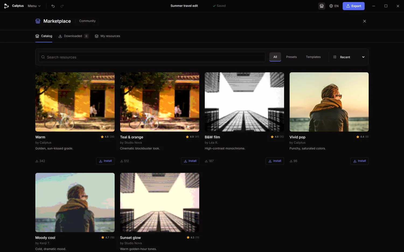Redo the last action
Image resolution: width=404 pixels, height=252 pixels.
pyautogui.click(x=62, y=6)
